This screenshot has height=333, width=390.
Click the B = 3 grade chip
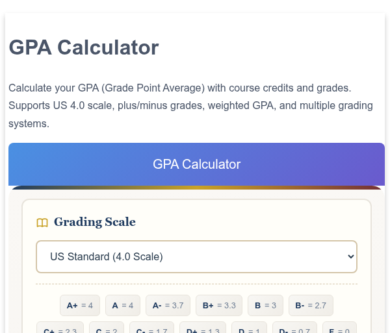tap(265, 306)
